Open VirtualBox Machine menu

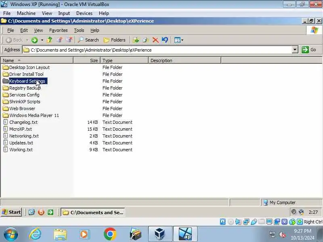(x=26, y=13)
